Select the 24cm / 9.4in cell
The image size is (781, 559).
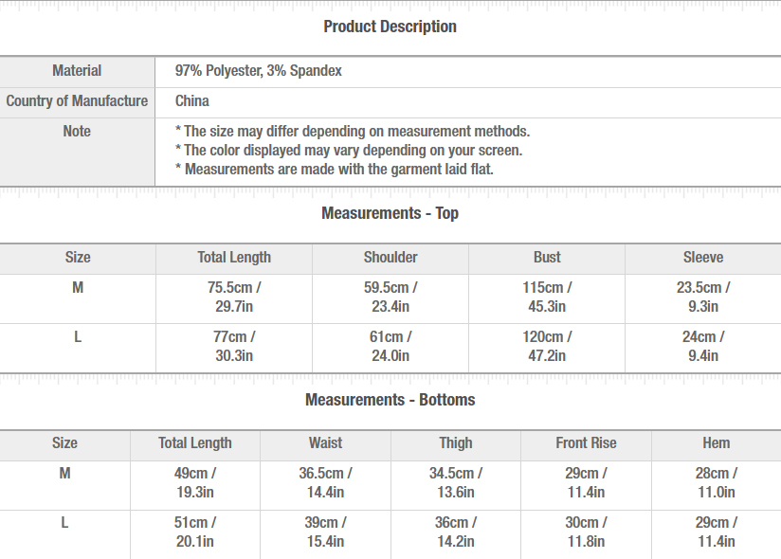(x=703, y=347)
